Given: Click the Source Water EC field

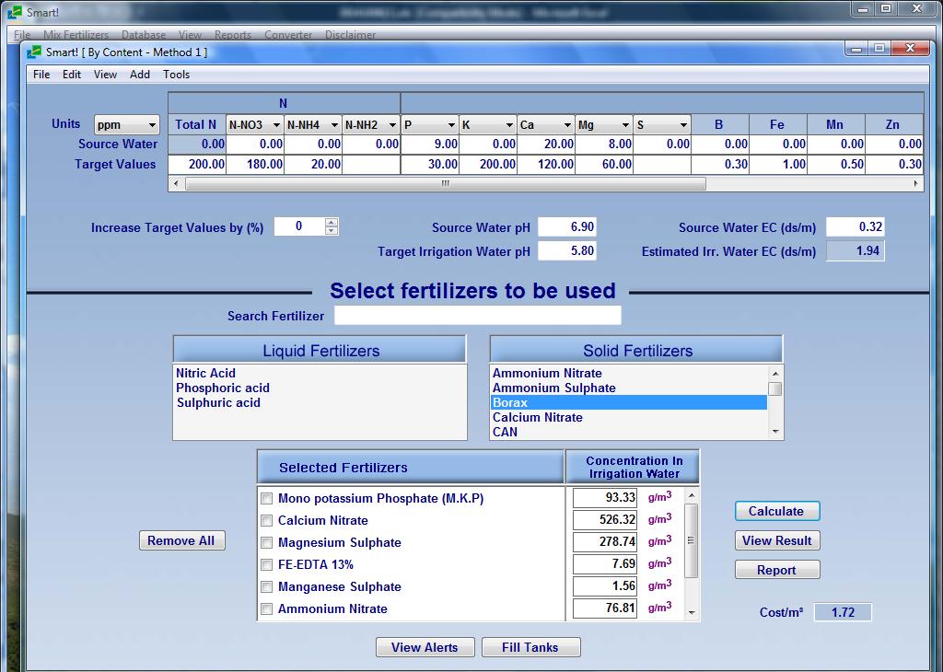Looking at the screenshot, I should click(x=856, y=227).
